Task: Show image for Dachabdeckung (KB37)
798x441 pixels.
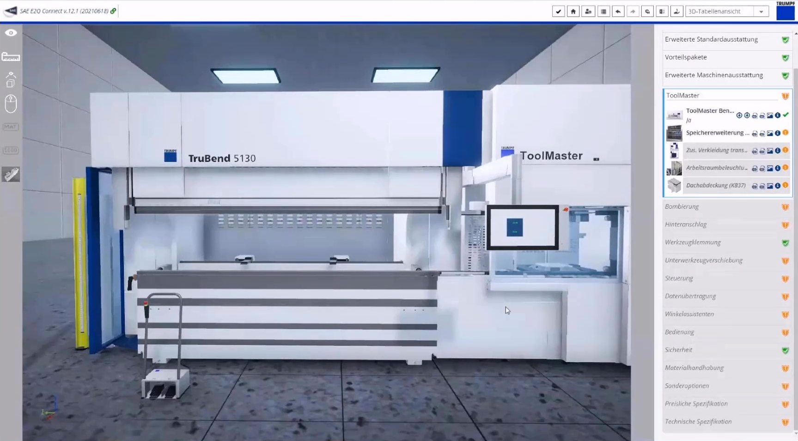Action: (770, 186)
